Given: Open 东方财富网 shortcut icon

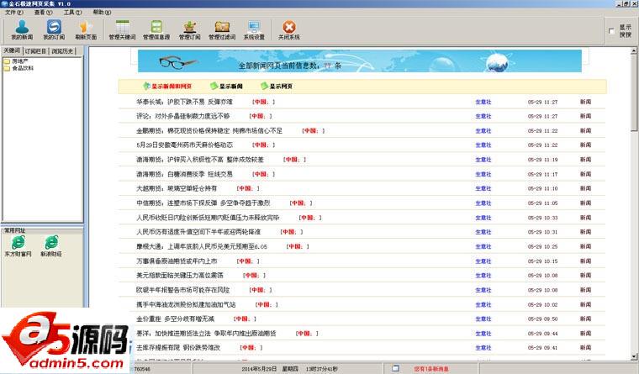Looking at the screenshot, I should 18,245.
